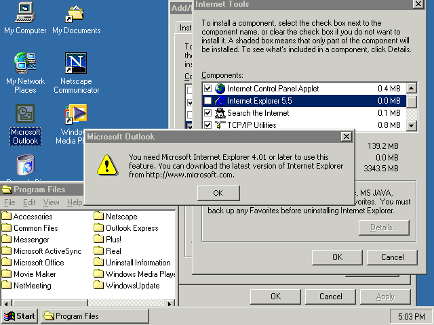Click the Apply button
Image resolution: width=434 pixels, height=325 pixels.
(385, 297)
